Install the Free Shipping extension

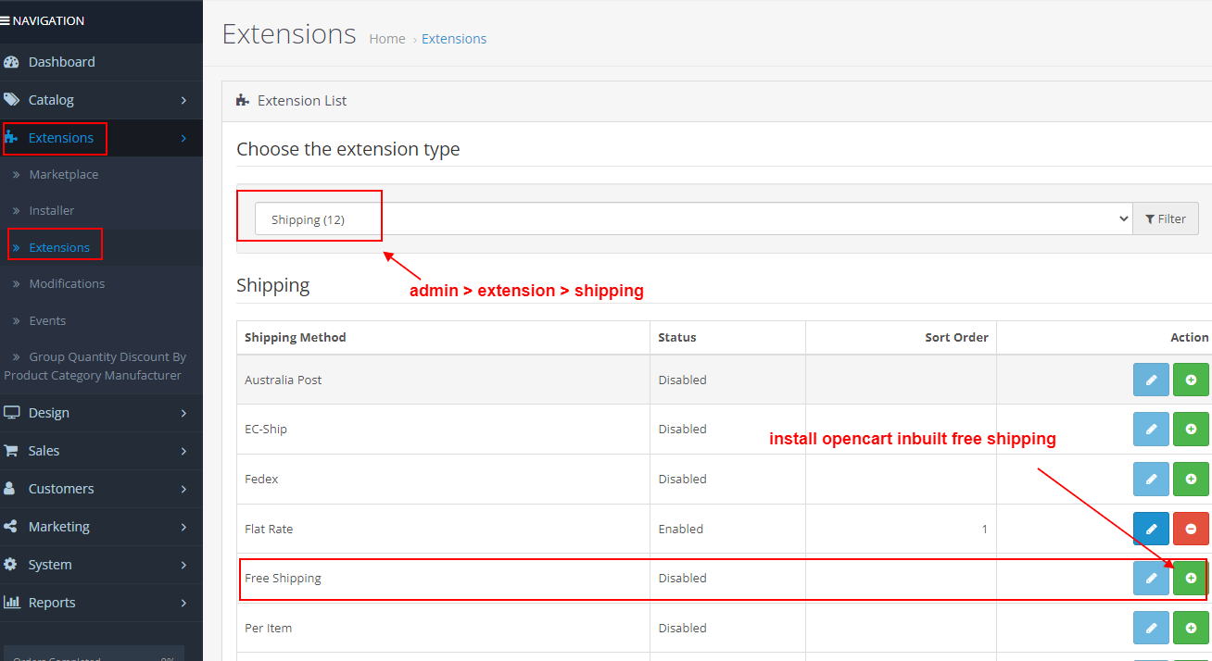[1191, 577]
